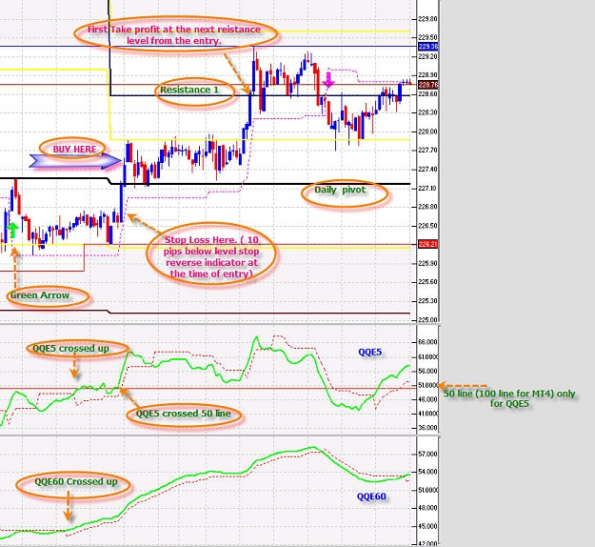Click the 41.000 level on QQE5 scale
The height and width of the screenshot is (547, 595).
click(428, 414)
